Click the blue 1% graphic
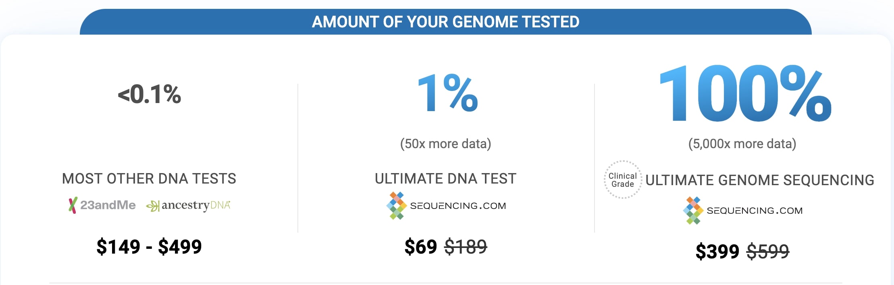 (x=447, y=93)
